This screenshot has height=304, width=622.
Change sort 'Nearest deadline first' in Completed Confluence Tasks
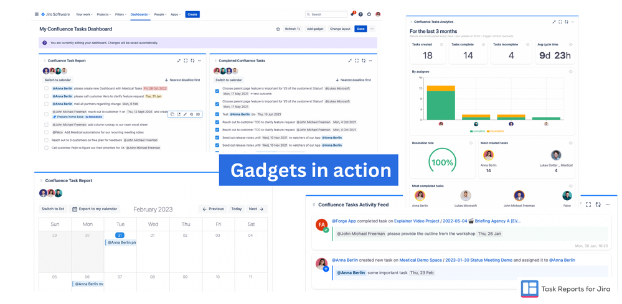coord(354,80)
